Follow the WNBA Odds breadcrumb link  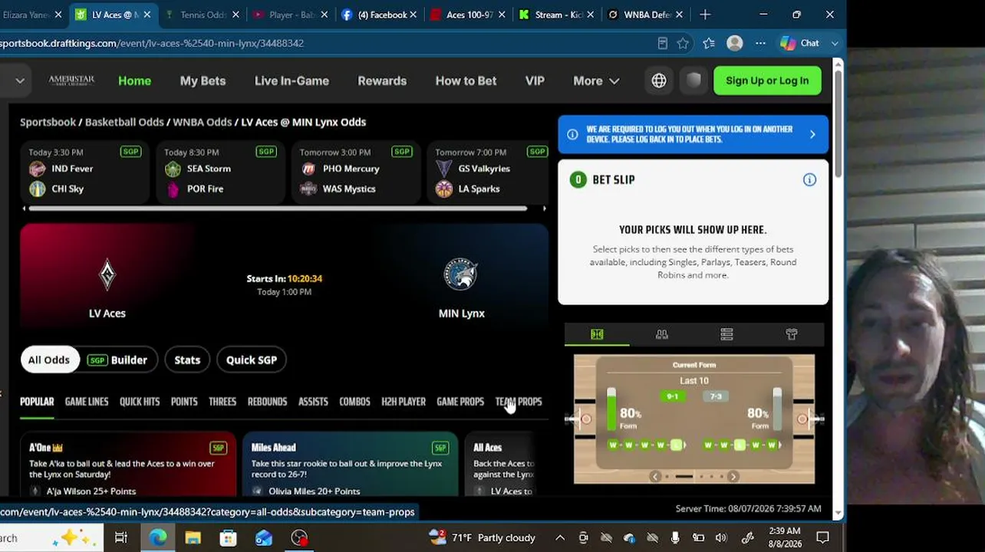point(202,122)
